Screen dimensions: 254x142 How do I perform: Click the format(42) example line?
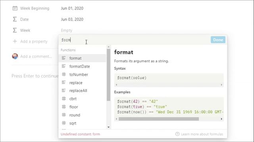click(x=138, y=101)
